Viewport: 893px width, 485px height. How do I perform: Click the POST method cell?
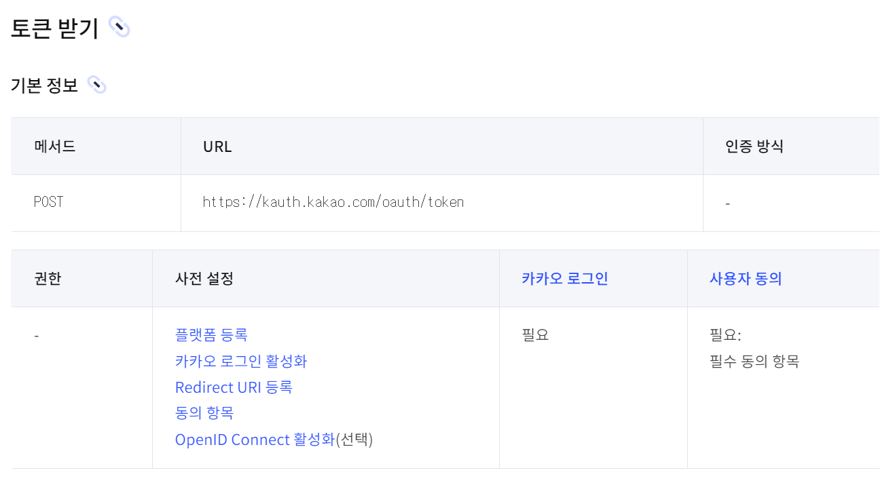tap(96, 203)
